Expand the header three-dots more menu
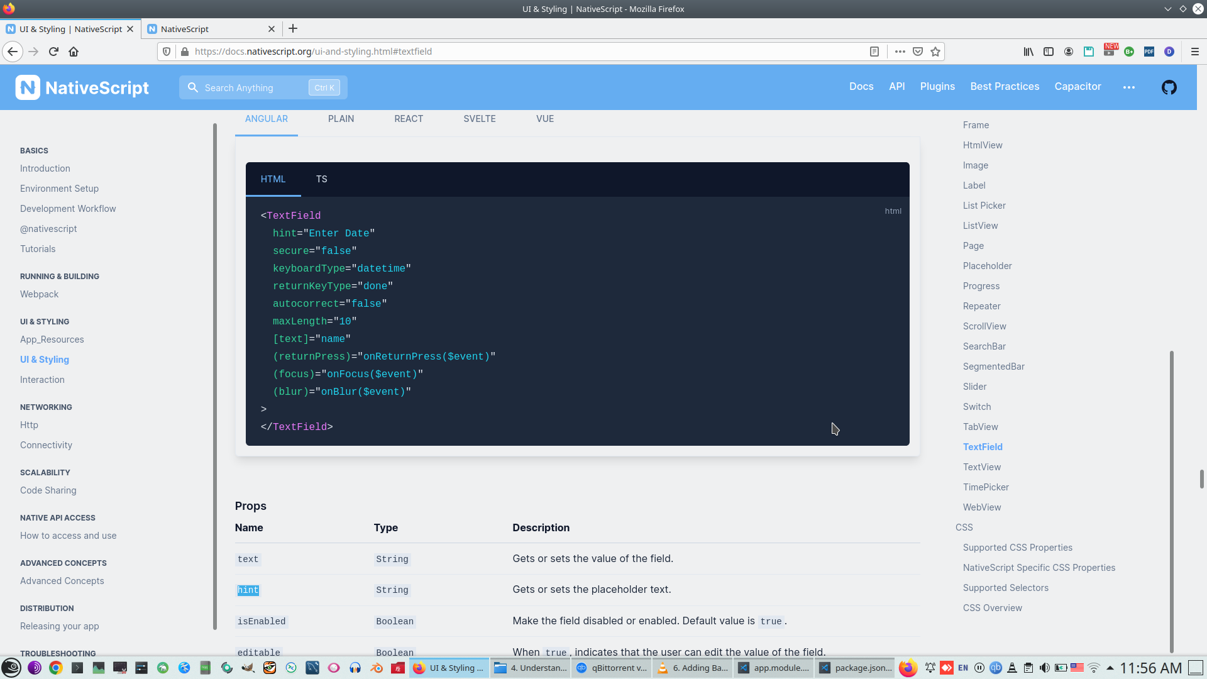 (x=1129, y=87)
